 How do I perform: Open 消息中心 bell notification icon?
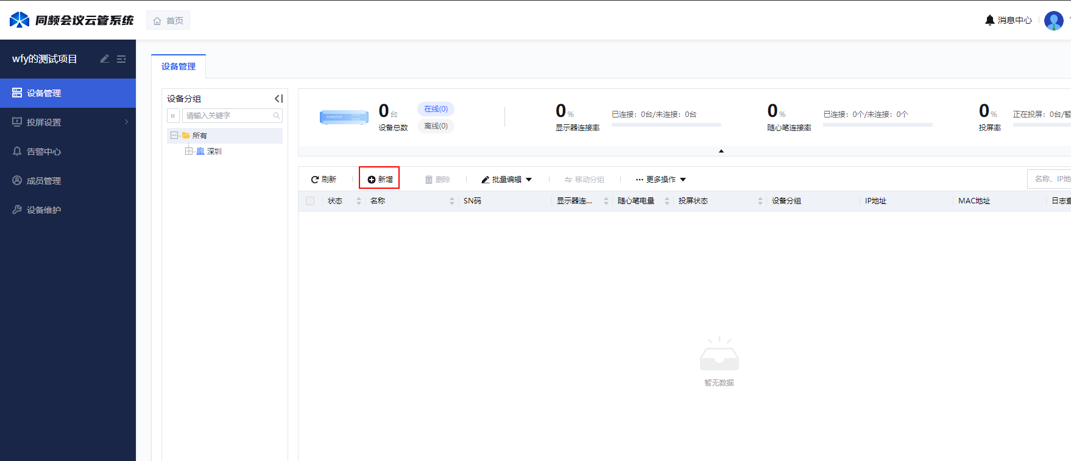(x=989, y=20)
